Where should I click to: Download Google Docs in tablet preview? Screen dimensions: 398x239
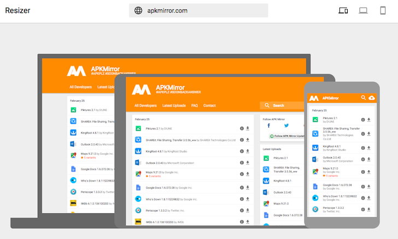coord(248,188)
